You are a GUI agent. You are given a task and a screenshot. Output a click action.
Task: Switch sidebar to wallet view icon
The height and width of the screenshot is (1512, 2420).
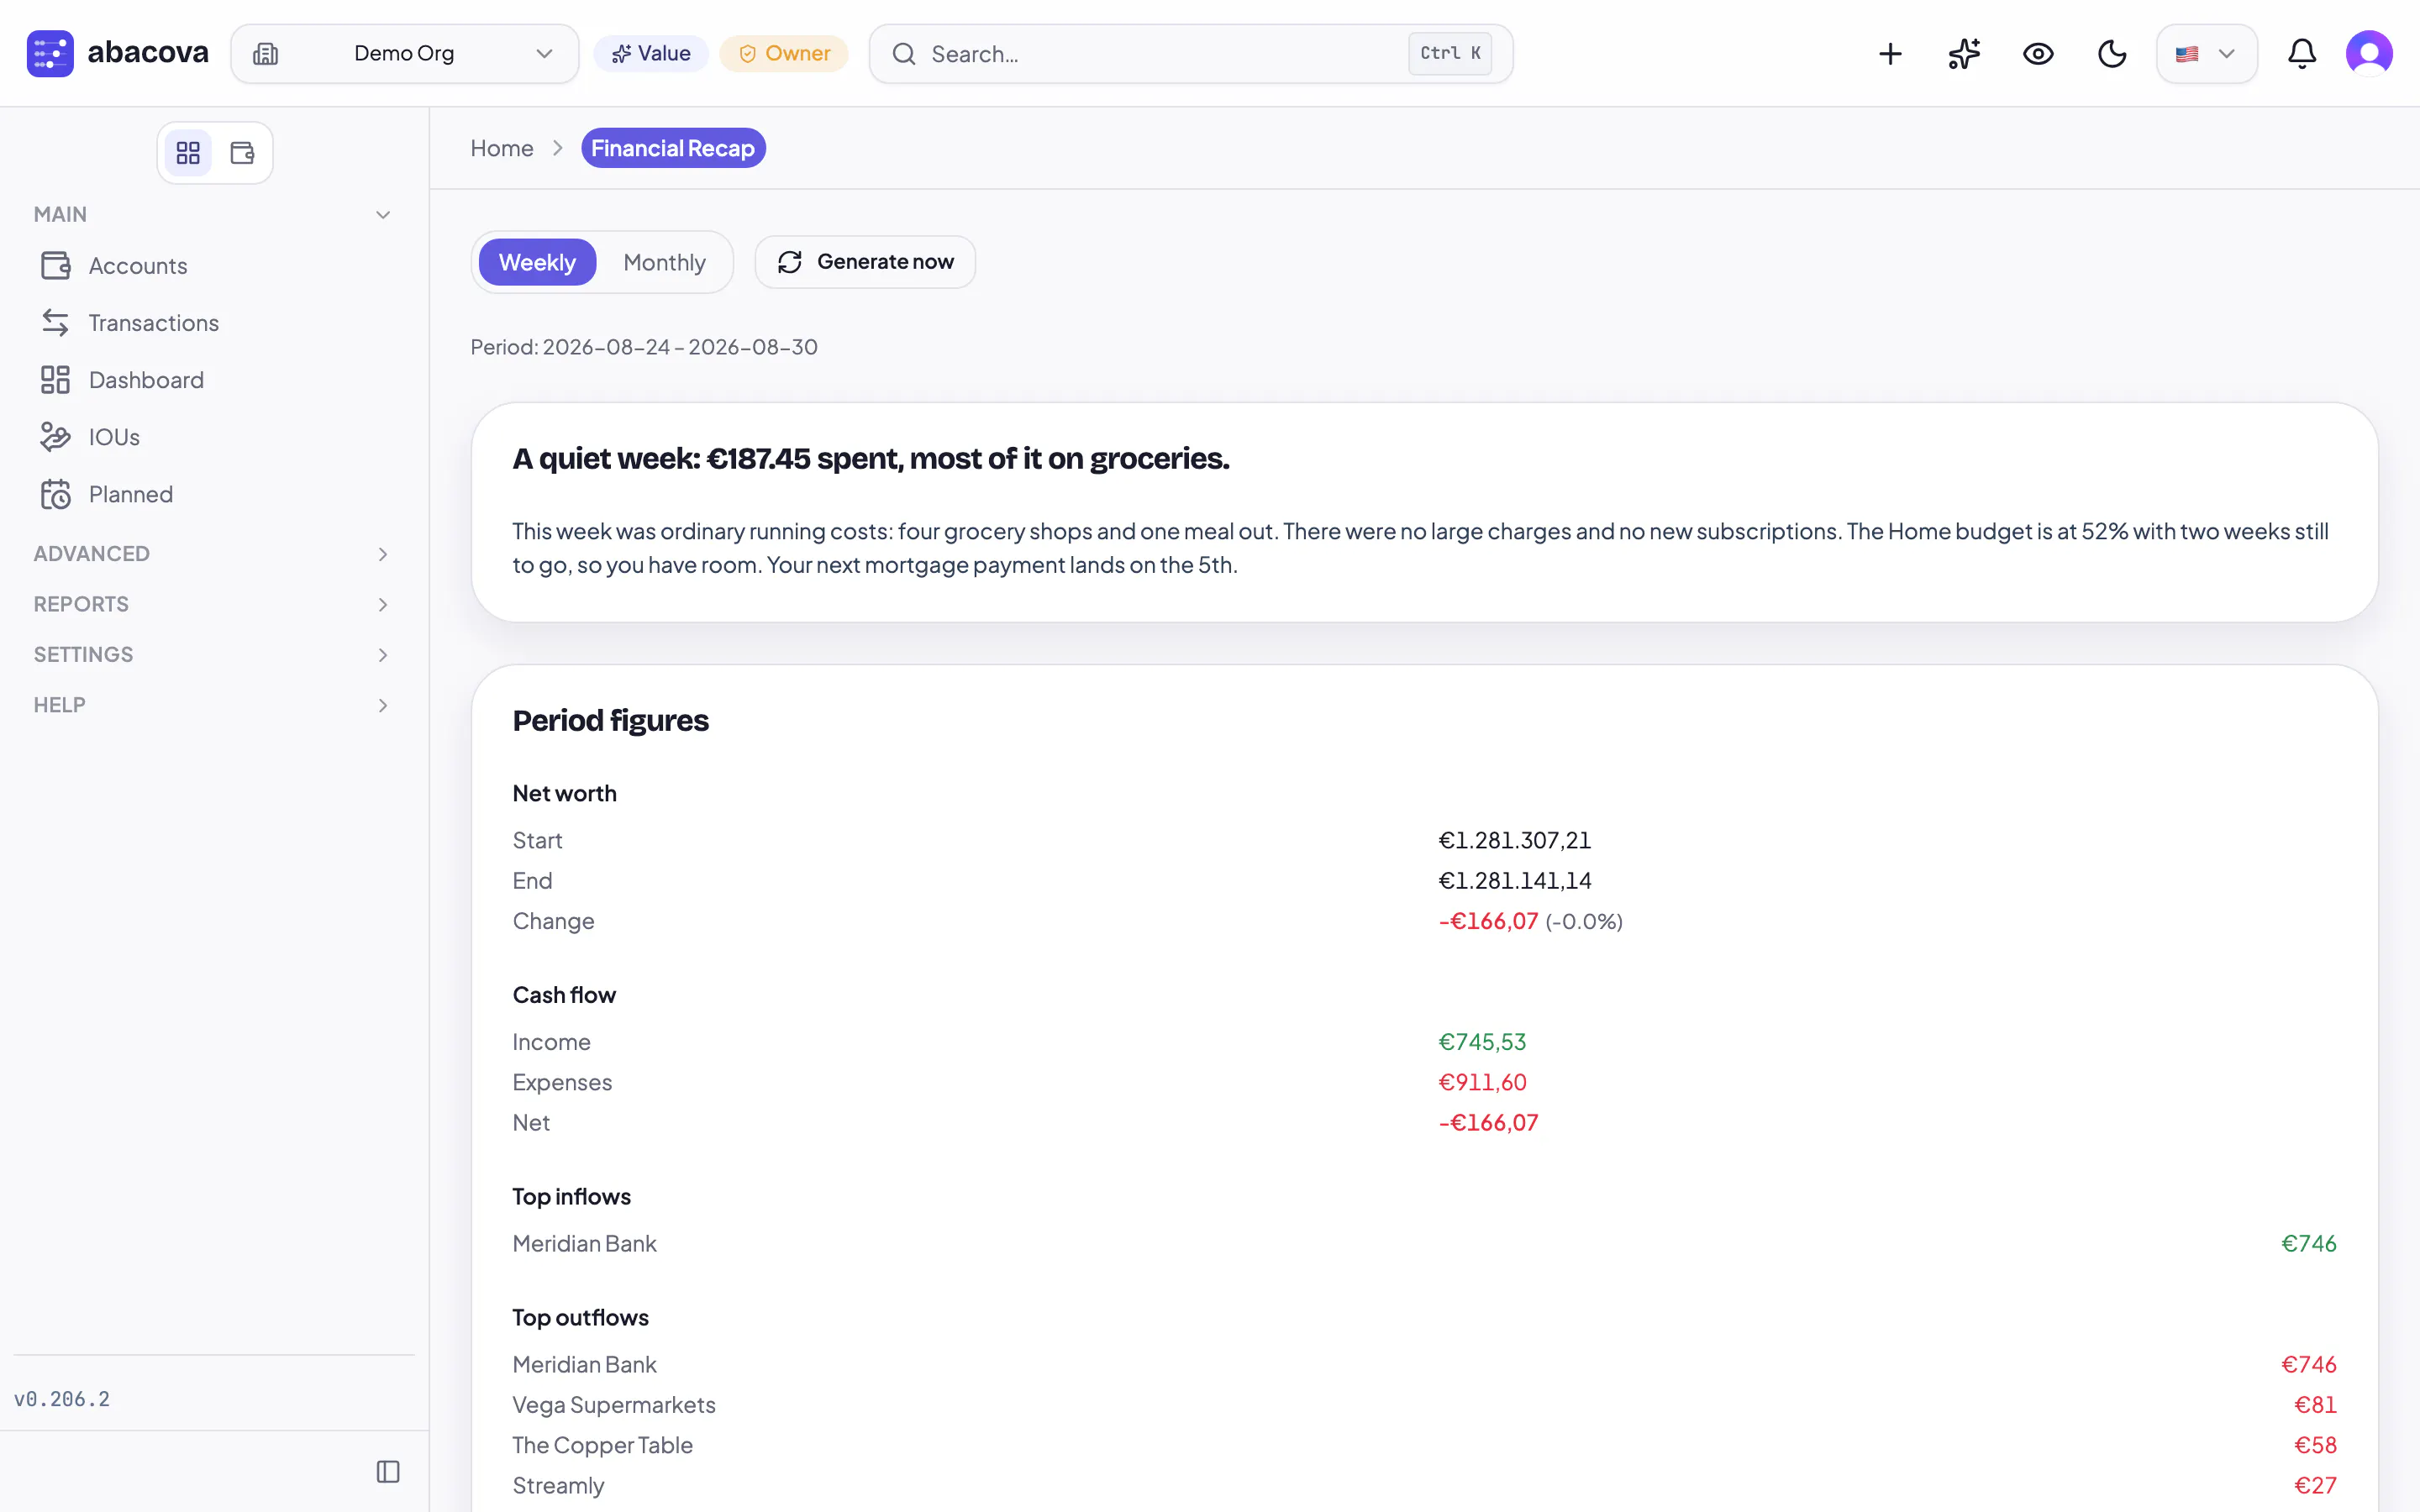pyautogui.click(x=242, y=153)
